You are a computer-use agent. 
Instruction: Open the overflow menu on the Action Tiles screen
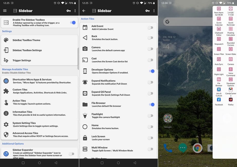point(154,11)
